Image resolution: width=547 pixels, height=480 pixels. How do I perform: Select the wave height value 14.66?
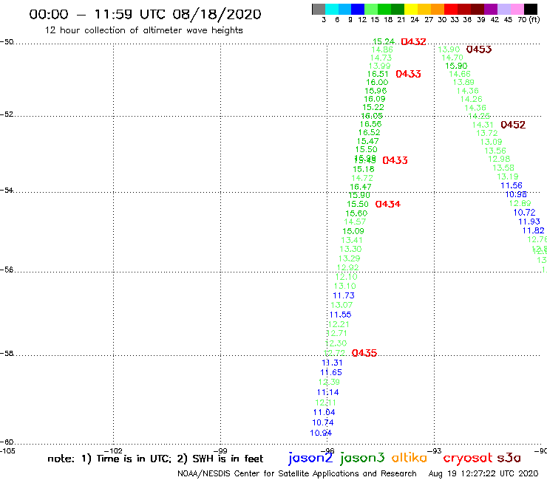460,74
